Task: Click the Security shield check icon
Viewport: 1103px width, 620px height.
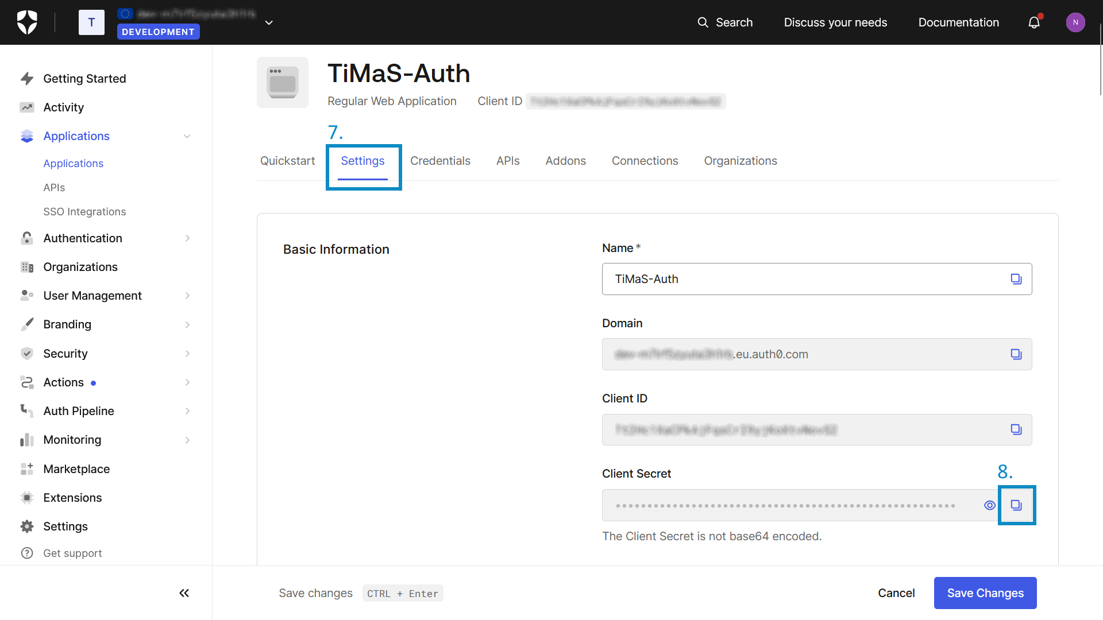Action: coord(27,354)
